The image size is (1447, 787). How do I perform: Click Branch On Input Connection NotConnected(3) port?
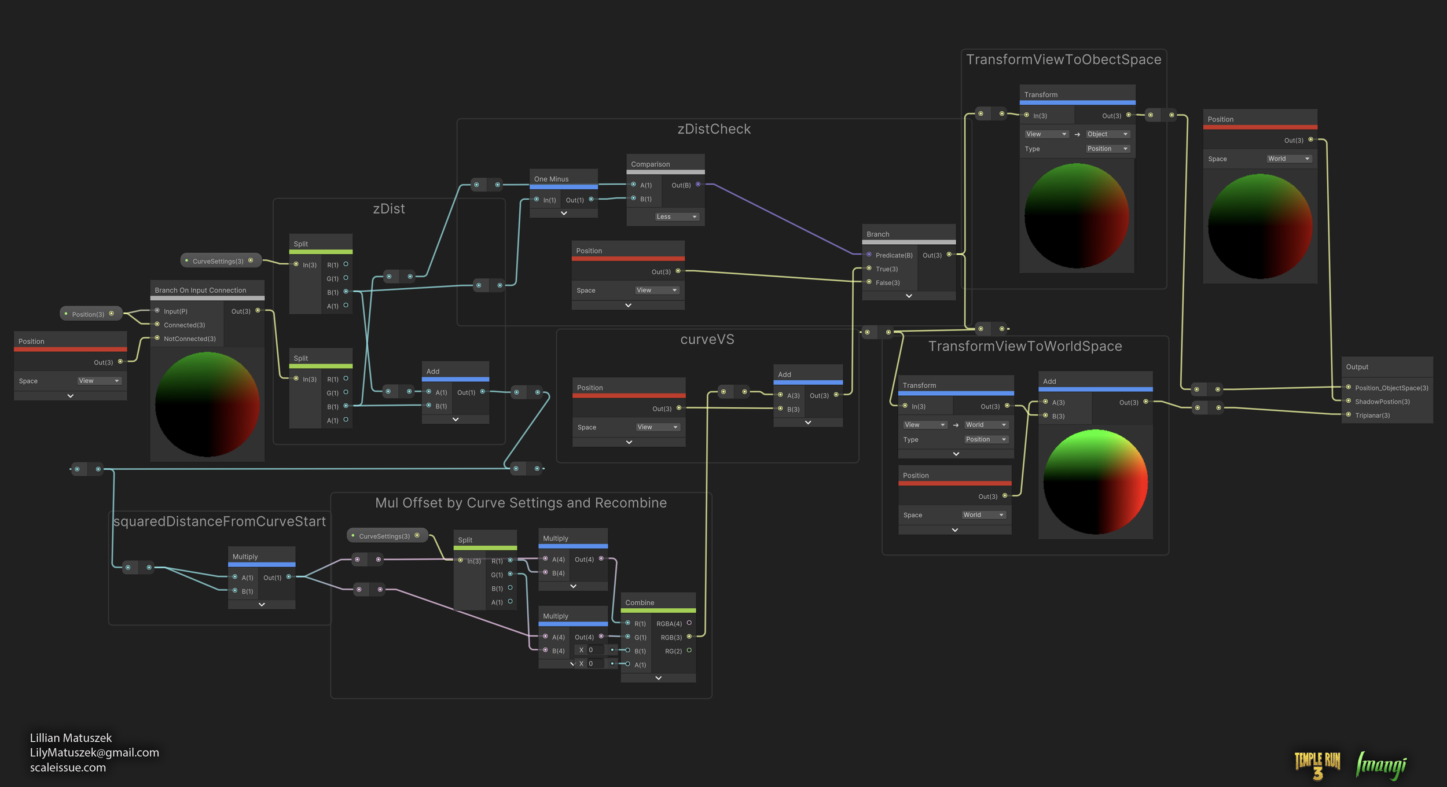pyautogui.click(x=157, y=339)
